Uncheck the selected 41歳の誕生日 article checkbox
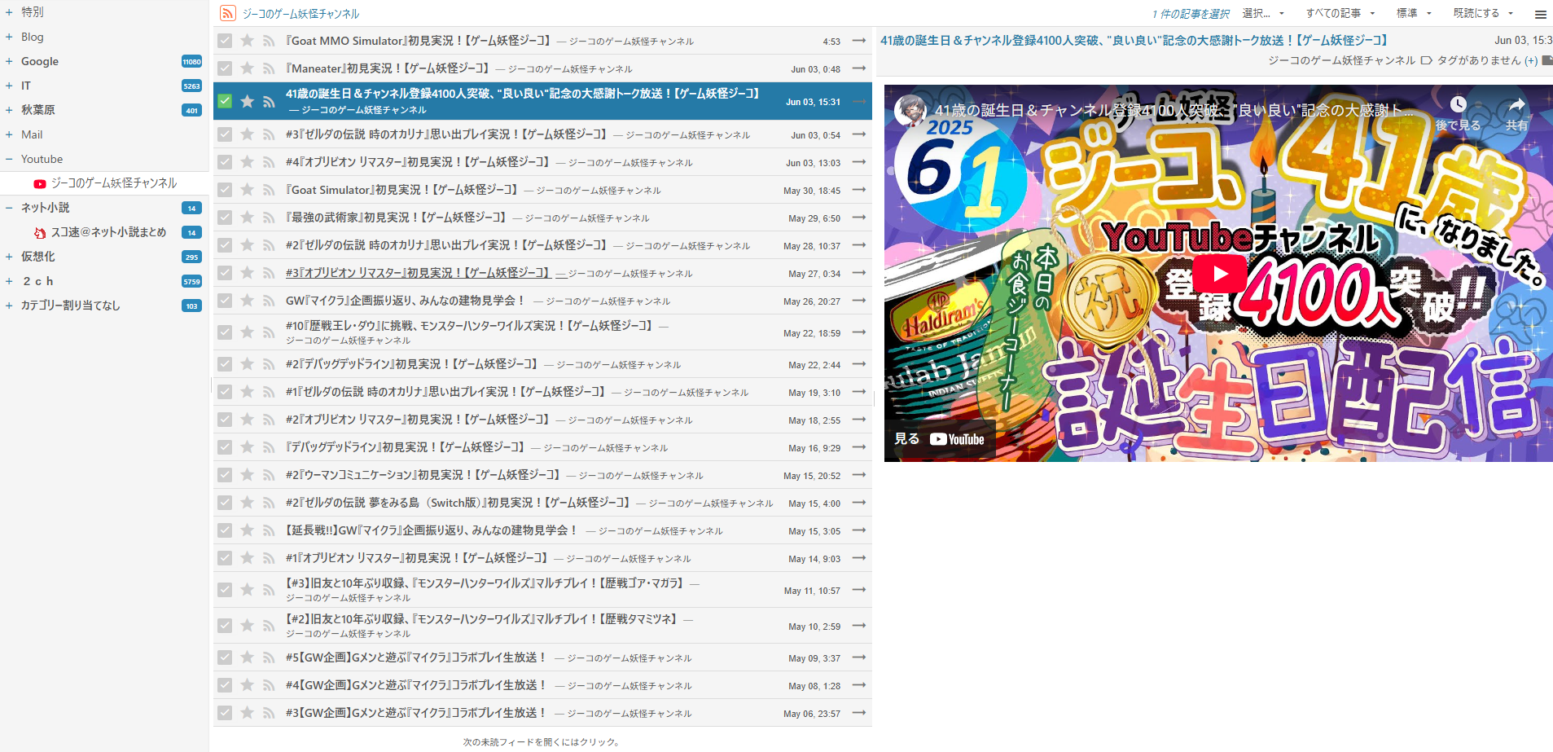Screen dimensions: 1553x752 pos(225,101)
